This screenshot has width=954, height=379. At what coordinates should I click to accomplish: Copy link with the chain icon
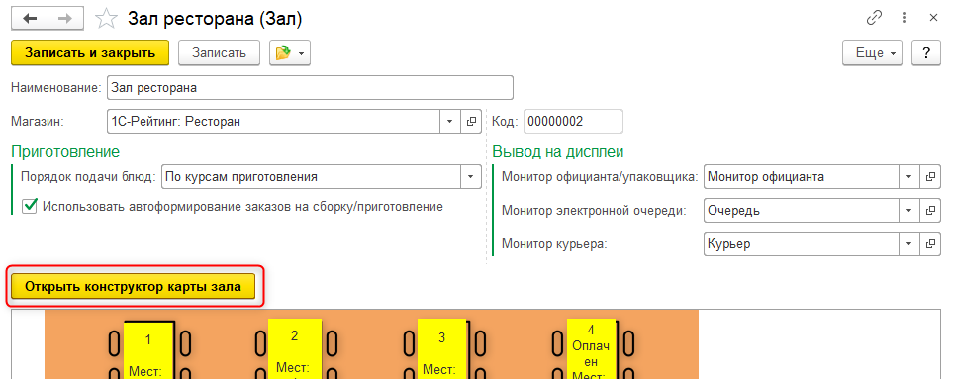coord(874,18)
